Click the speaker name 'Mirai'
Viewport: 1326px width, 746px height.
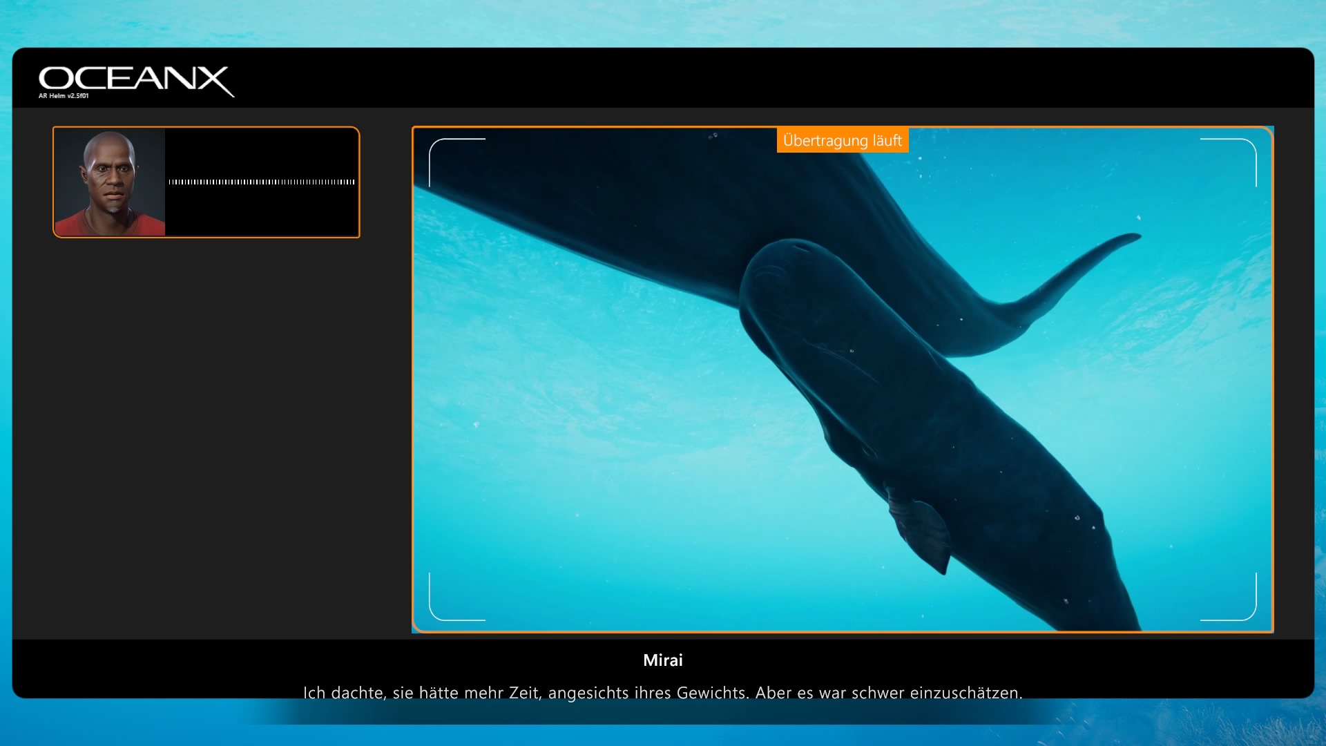pyautogui.click(x=663, y=660)
